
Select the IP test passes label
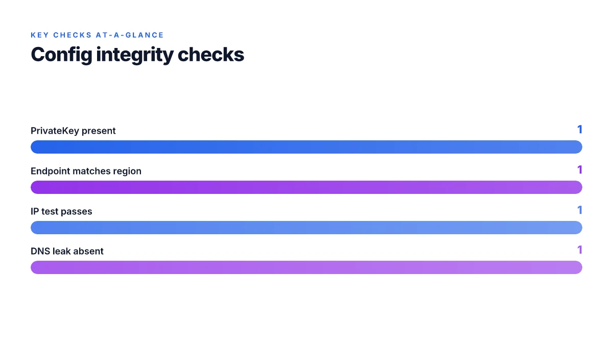click(61, 211)
